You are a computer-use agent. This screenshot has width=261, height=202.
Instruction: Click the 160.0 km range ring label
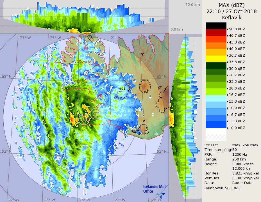(85, 174)
